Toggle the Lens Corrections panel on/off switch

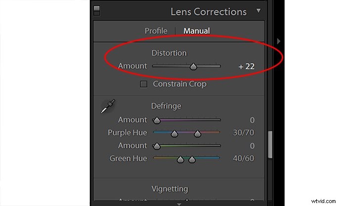pyautogui.click(x=96, y=9)
